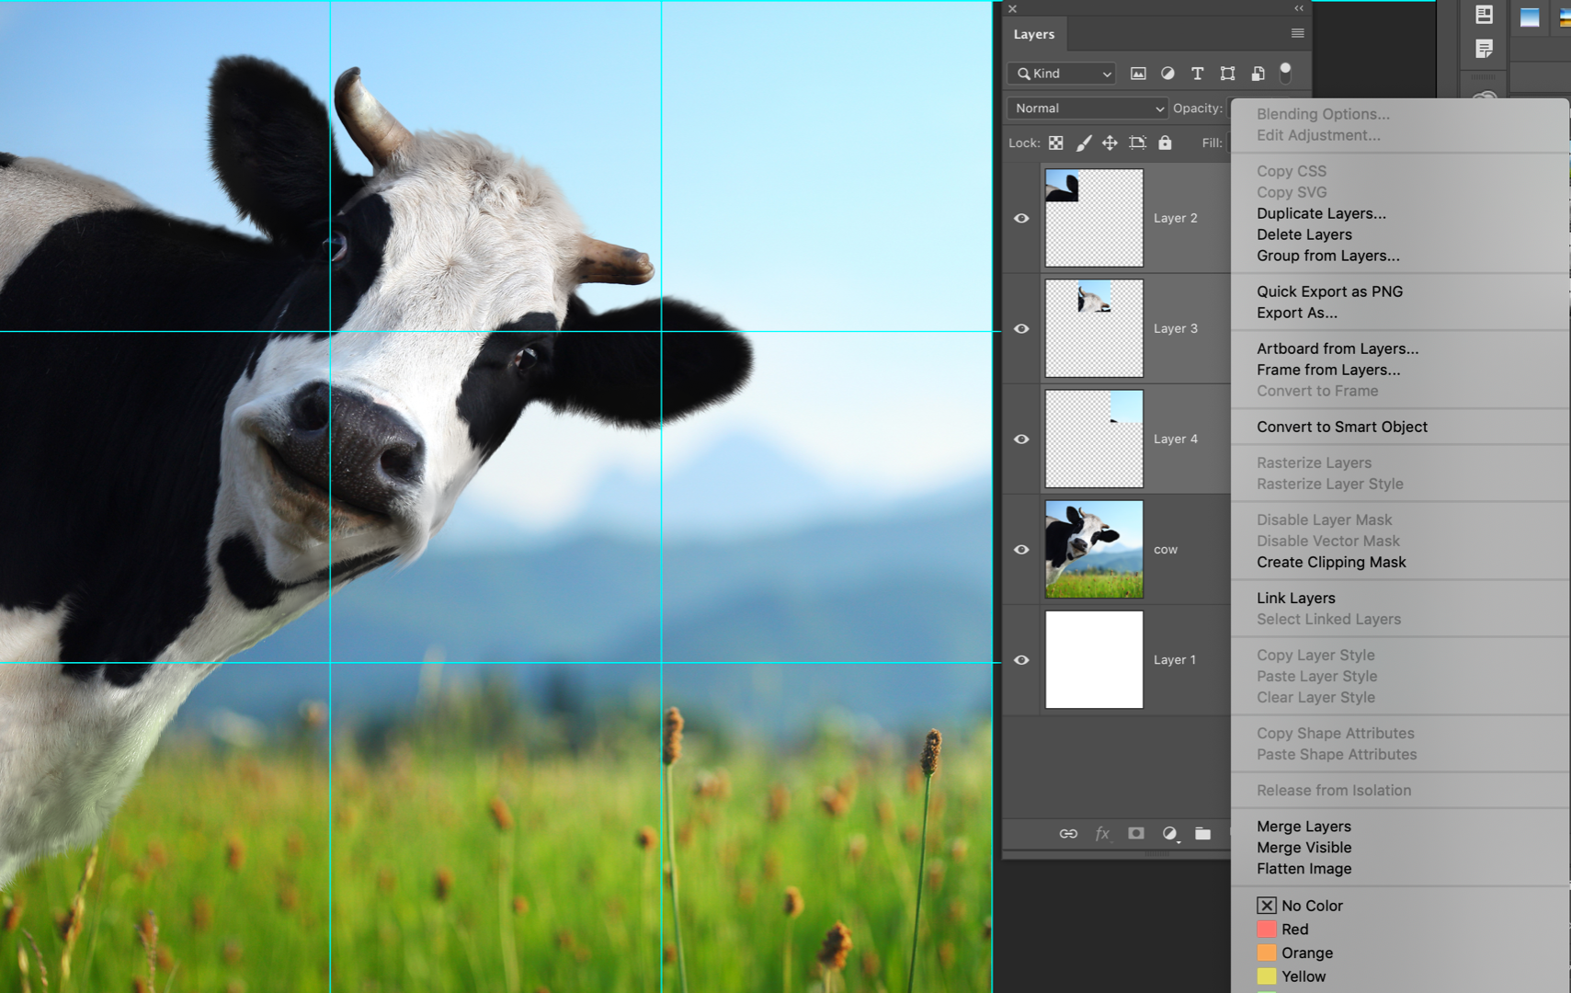Click the "Layer 3" layer name
This screenshot has width=1571, height=993.
pos(1176,328)
